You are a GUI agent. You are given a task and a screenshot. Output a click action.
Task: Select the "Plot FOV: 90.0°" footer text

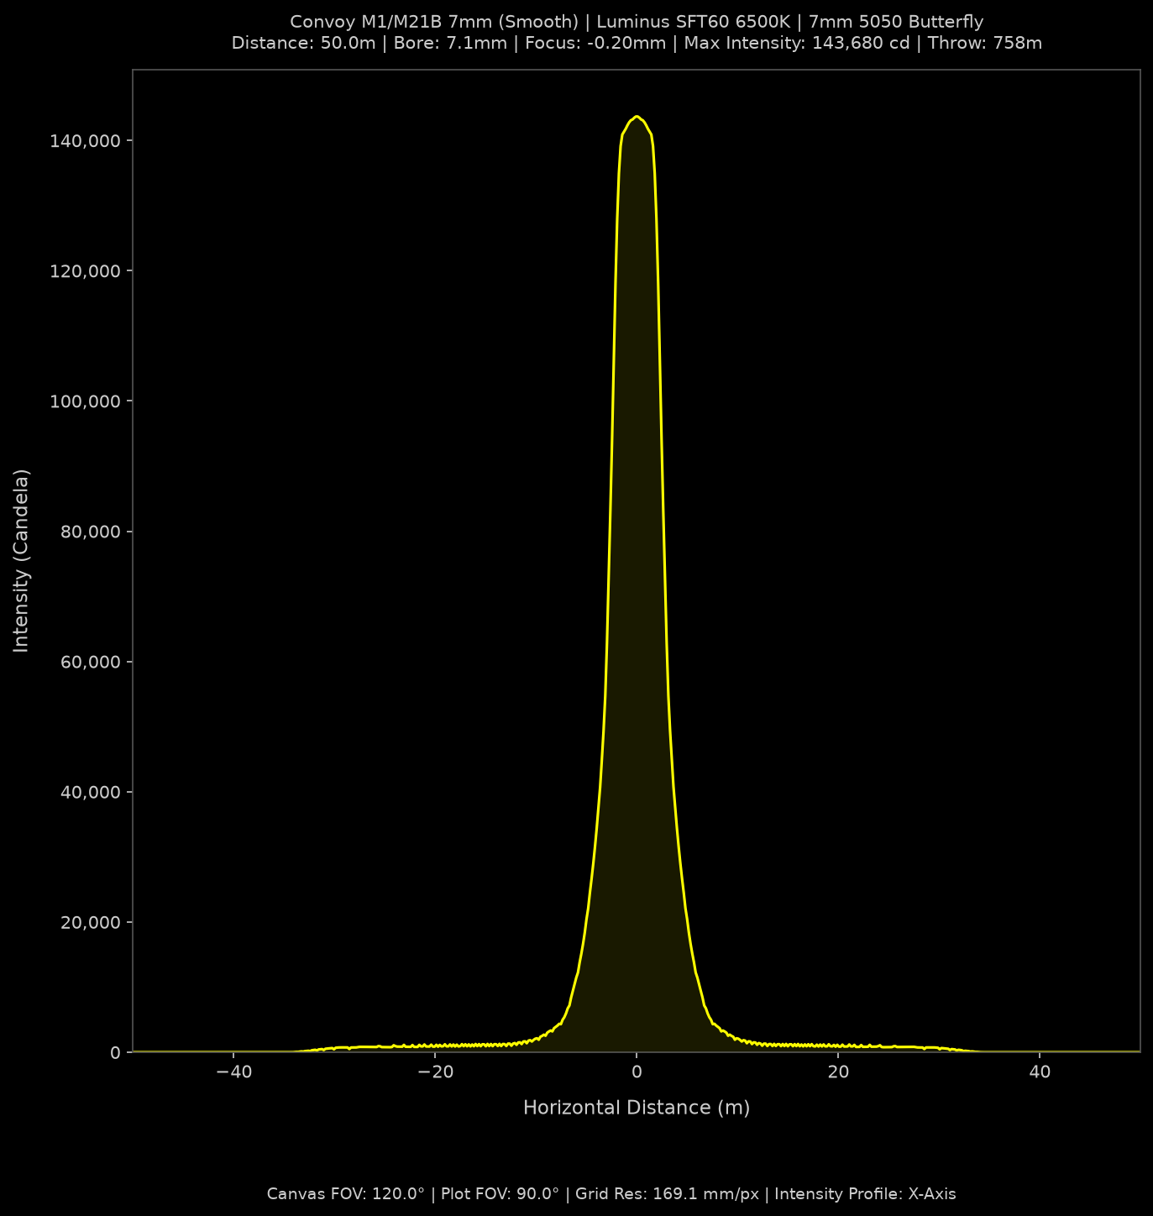pos(500,1194)
